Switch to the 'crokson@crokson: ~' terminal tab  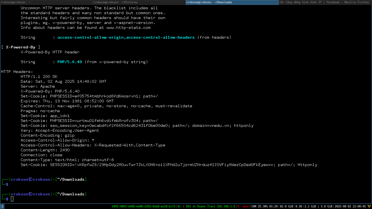coord(46,2)
